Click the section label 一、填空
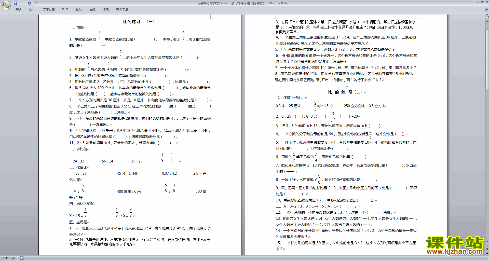The image size is (489, 261). (76, 27)
